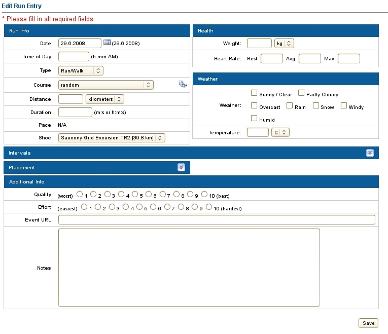The image size is (388, 334).
Task: Click the Pace value N/A
Action: [62, 125]
